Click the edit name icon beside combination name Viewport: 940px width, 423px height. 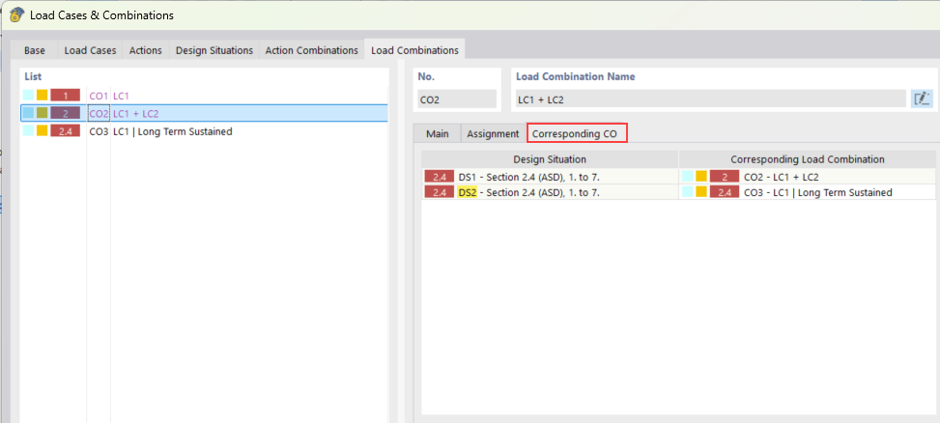922,99
